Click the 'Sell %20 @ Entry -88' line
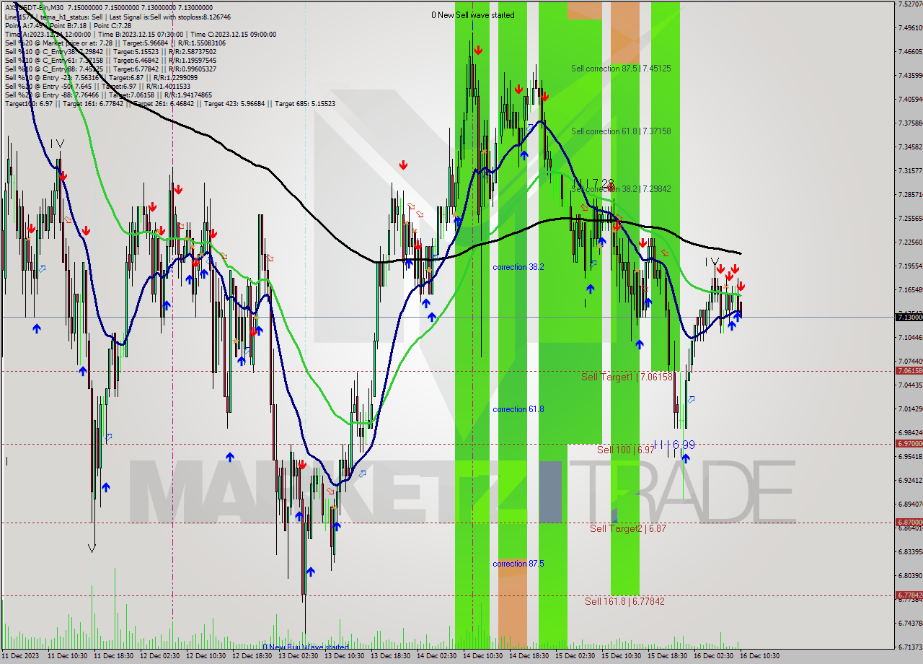923x664 pixels. tap(107, 95)
